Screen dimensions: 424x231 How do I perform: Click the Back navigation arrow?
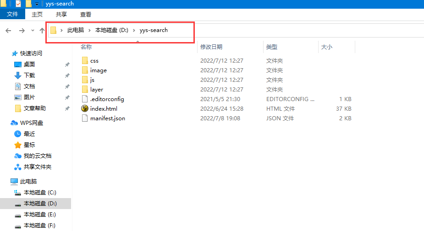point(8,31)
